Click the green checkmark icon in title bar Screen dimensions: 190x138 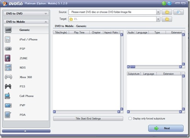click(164, 3)
